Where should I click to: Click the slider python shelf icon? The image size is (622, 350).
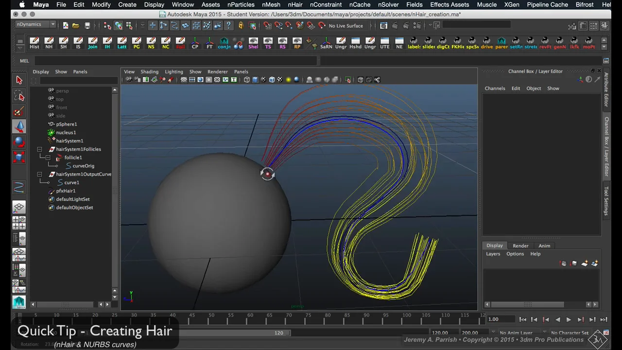point(428,43)
